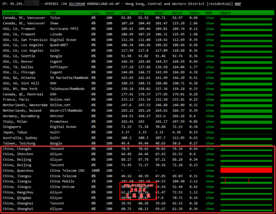Click the Avg column header
276x214 pixels.
click(x=141, y=13)
